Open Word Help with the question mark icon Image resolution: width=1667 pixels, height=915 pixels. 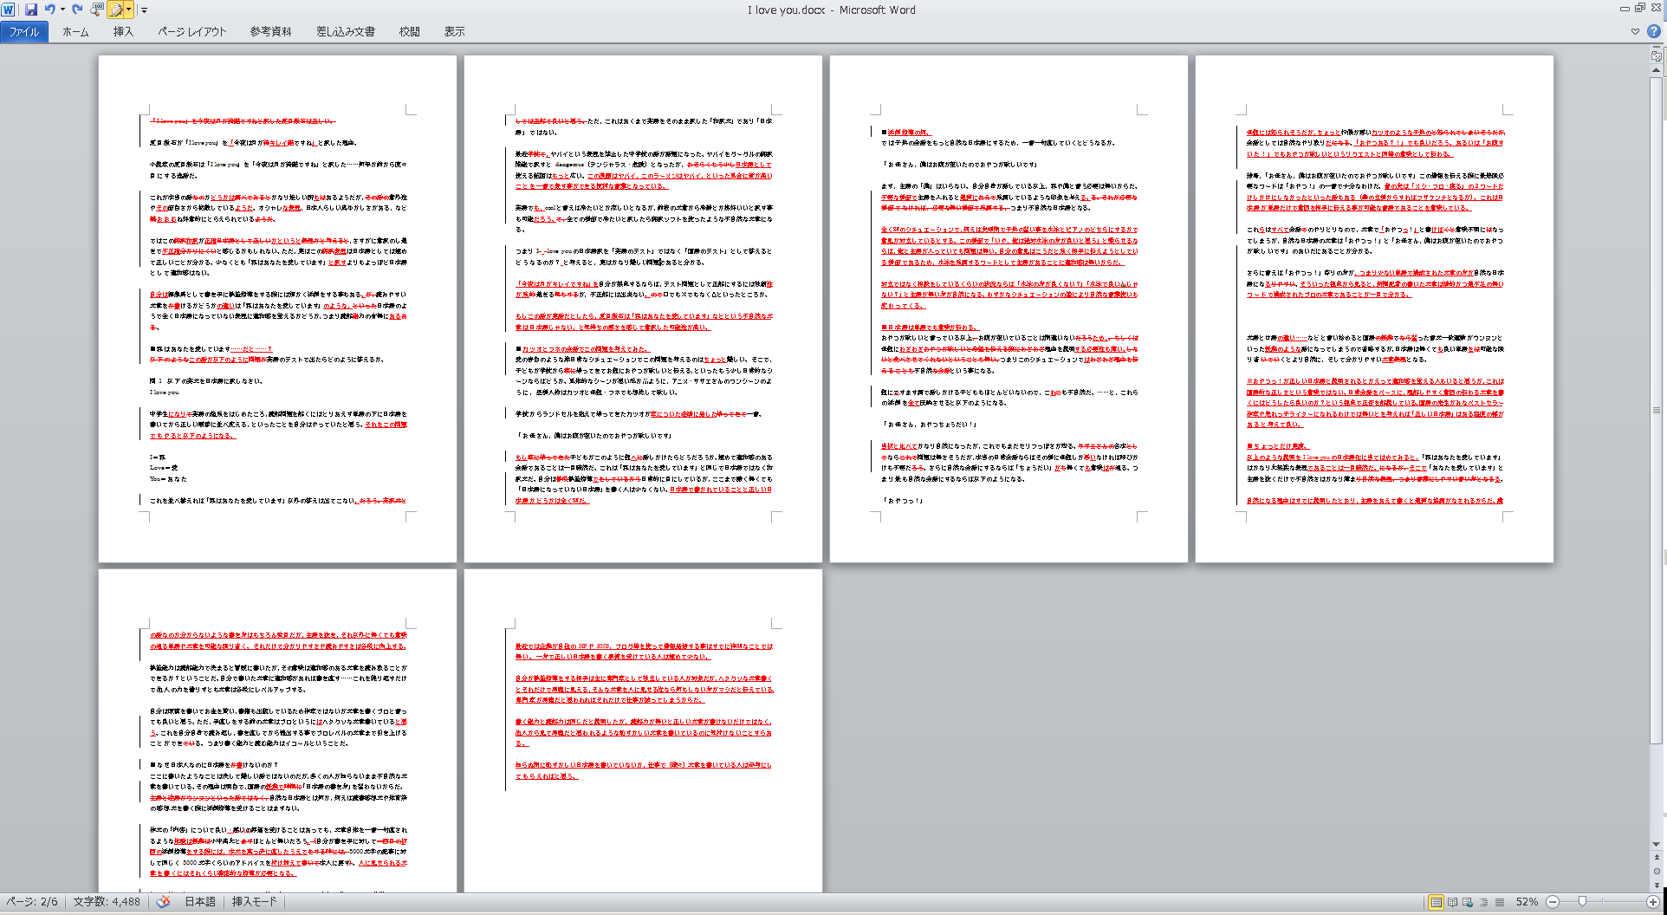1653,31
